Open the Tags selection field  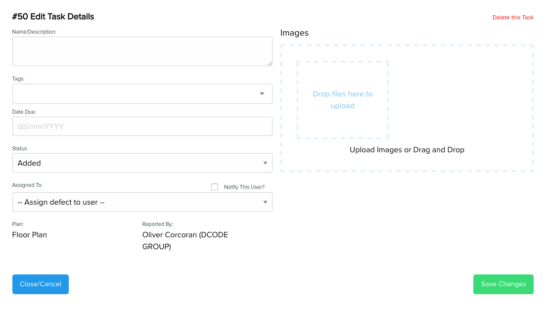point(142,93)
